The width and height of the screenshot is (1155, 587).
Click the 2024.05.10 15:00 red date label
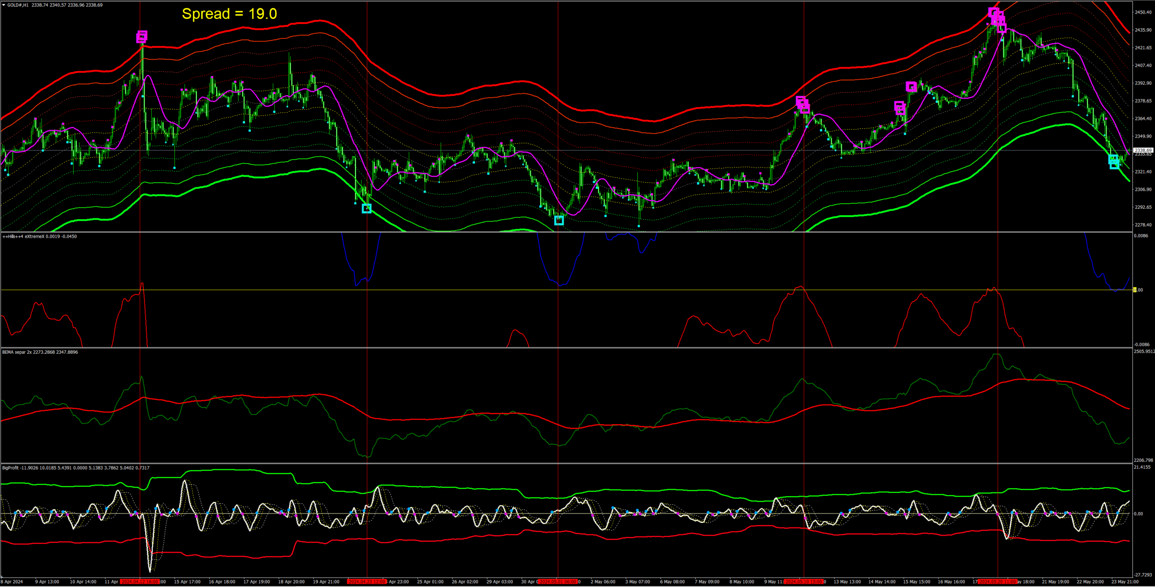[x=804, y=582]
